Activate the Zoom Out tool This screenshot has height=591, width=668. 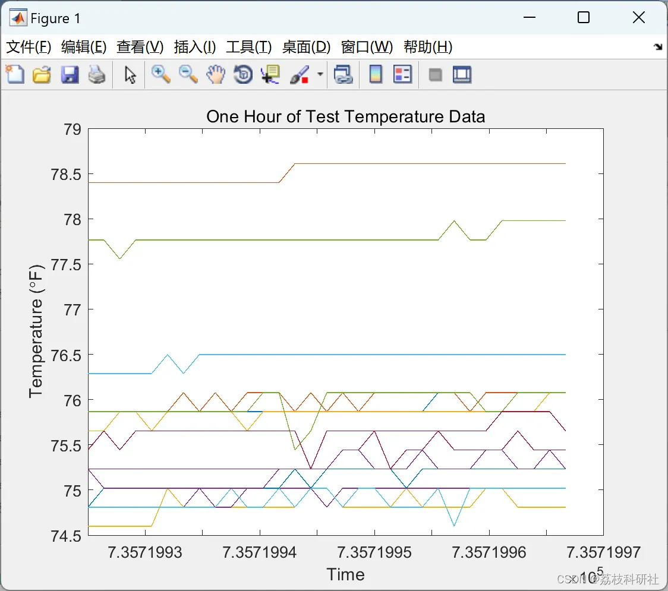point(188,74)
